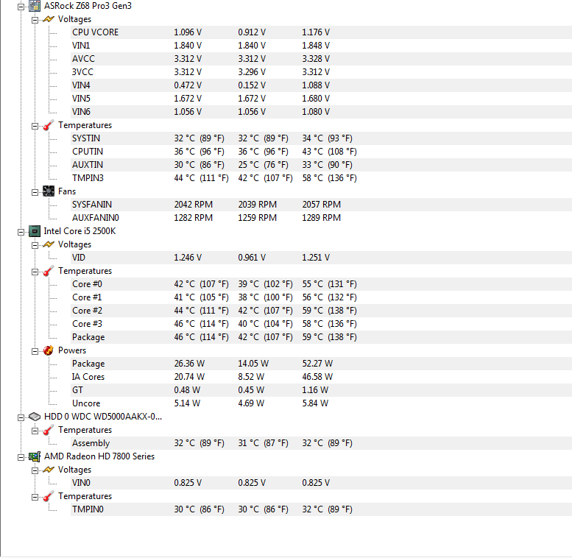Select the Assembly temperature row of HDD
This screenshot has width=572, height=558.
pyautogui.click(x=322, y=443)
